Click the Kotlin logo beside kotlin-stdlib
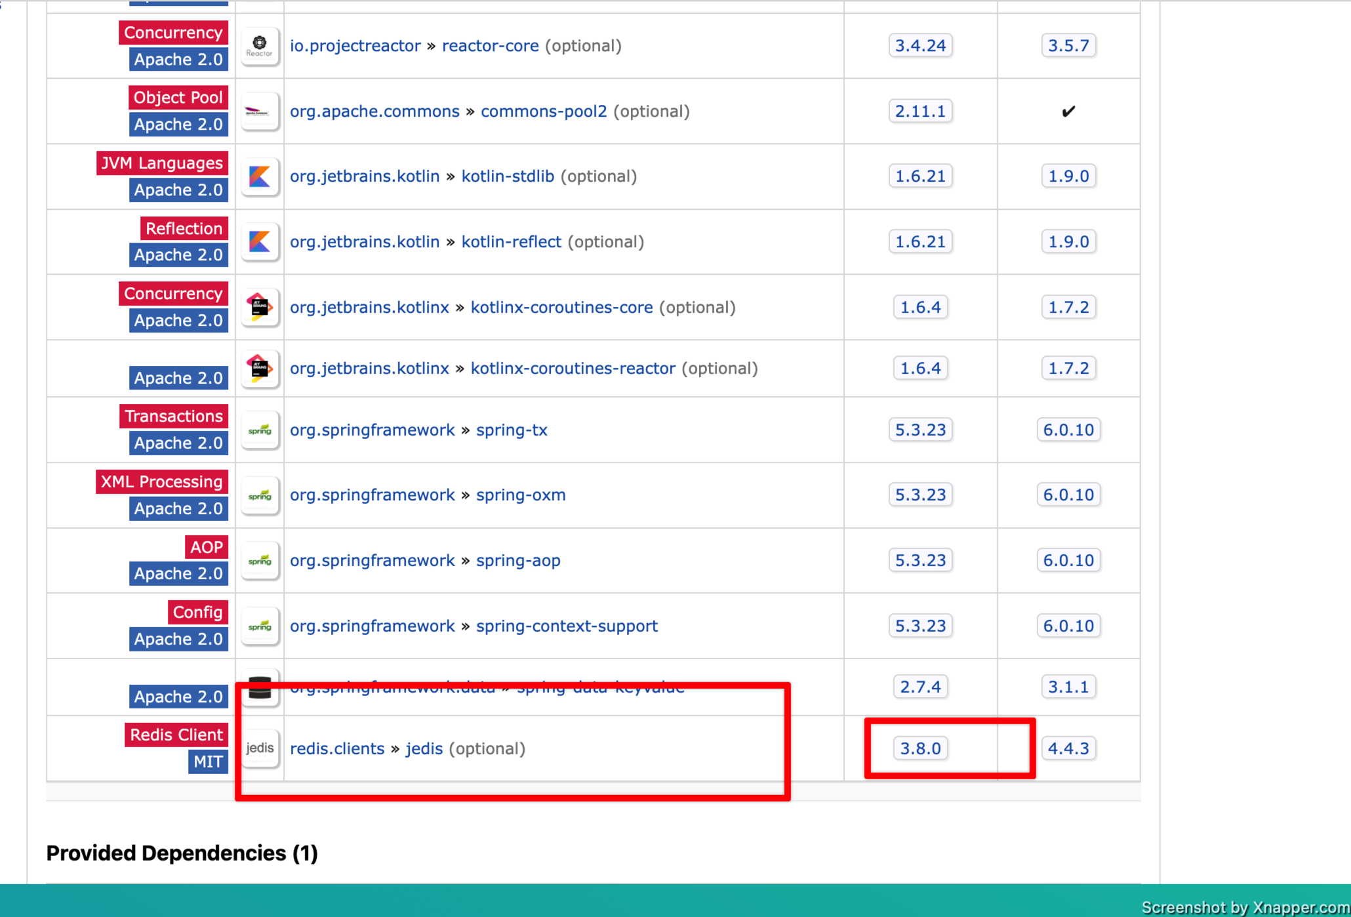Screen dimensions: 1351x917 point(260,176)
